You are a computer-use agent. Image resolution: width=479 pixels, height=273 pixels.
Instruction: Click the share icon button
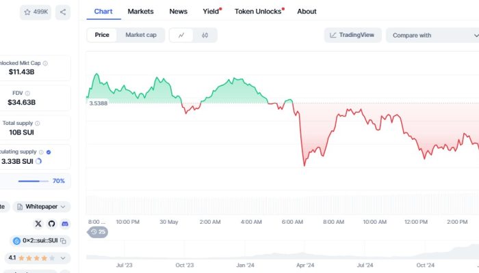pos(63,12)
